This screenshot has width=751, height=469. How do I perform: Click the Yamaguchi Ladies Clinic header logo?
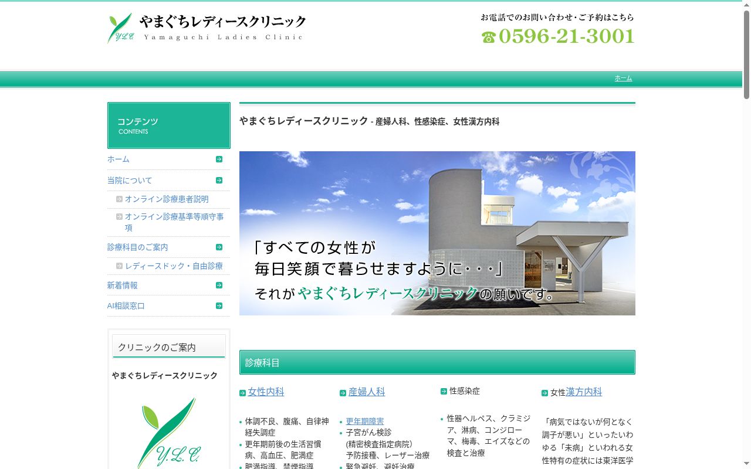[x=207, y=28]
